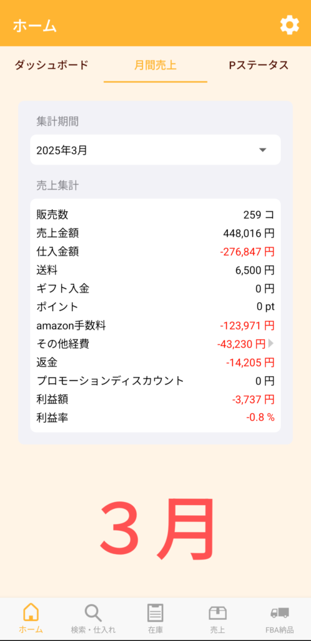The image size is (311, 641).
Task: Tap the 売上金額 row
Action: (x=155, y=233)
